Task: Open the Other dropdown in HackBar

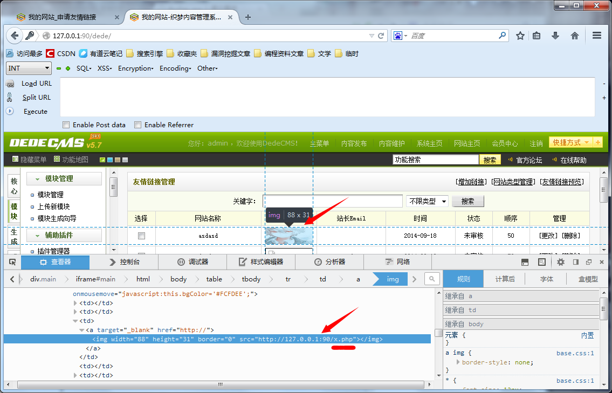Action: coord(207,68)
